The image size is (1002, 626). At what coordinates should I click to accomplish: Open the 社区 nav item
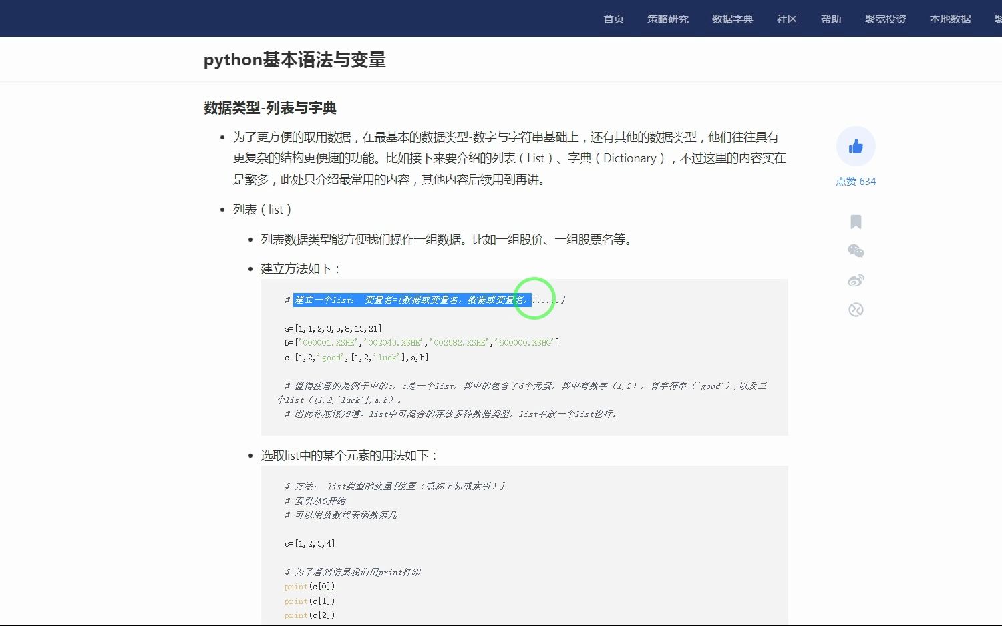click(x=787, y=19)
